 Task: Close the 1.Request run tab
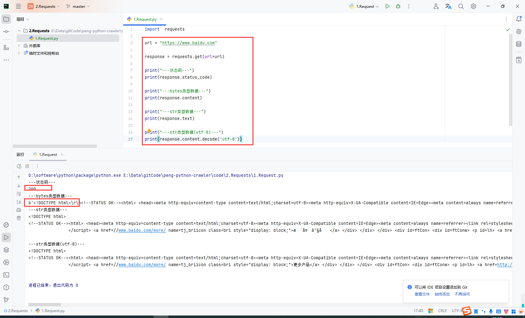[x=62, y=155]
